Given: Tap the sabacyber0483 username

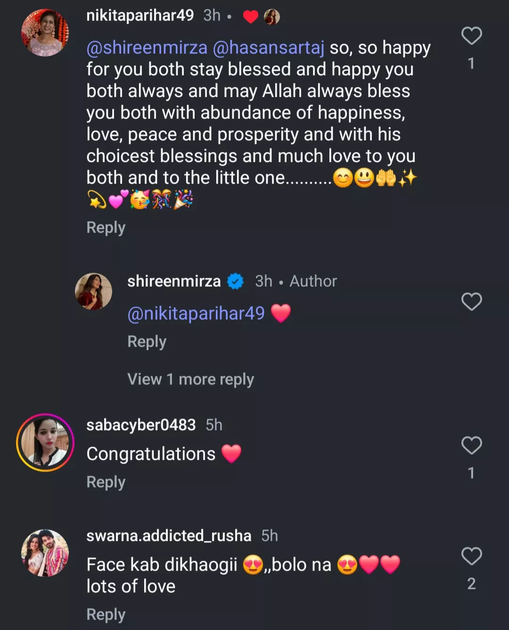Looking at the screenshot, I should tap(141, 425).
